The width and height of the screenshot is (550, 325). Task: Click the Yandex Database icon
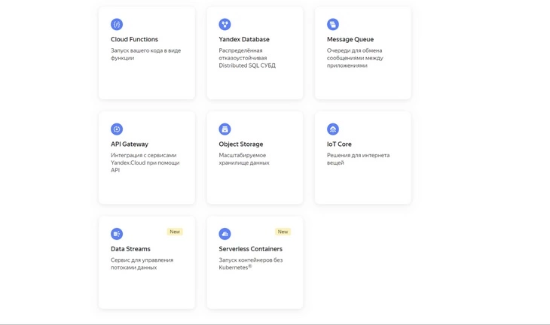tap(225, 24)
